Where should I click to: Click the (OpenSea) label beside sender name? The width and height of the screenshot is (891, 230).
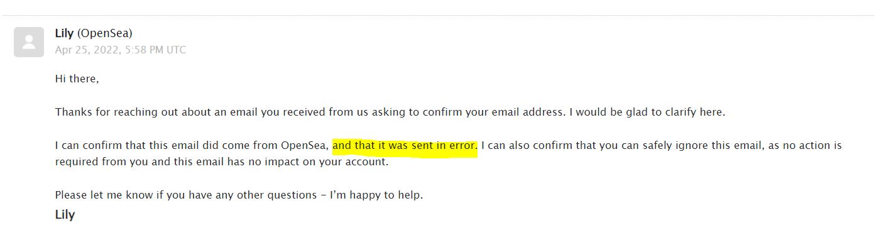[x=105, y=33]
